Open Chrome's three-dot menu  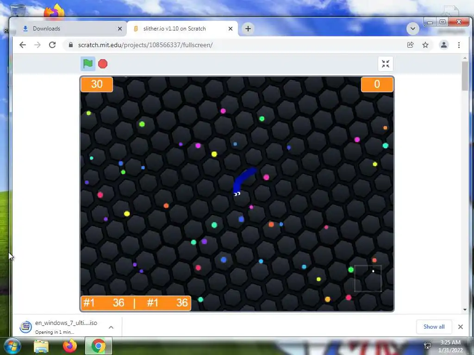click(459, 45)
